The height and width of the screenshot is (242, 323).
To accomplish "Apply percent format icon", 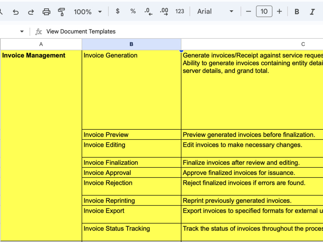I will pos(133,11).
